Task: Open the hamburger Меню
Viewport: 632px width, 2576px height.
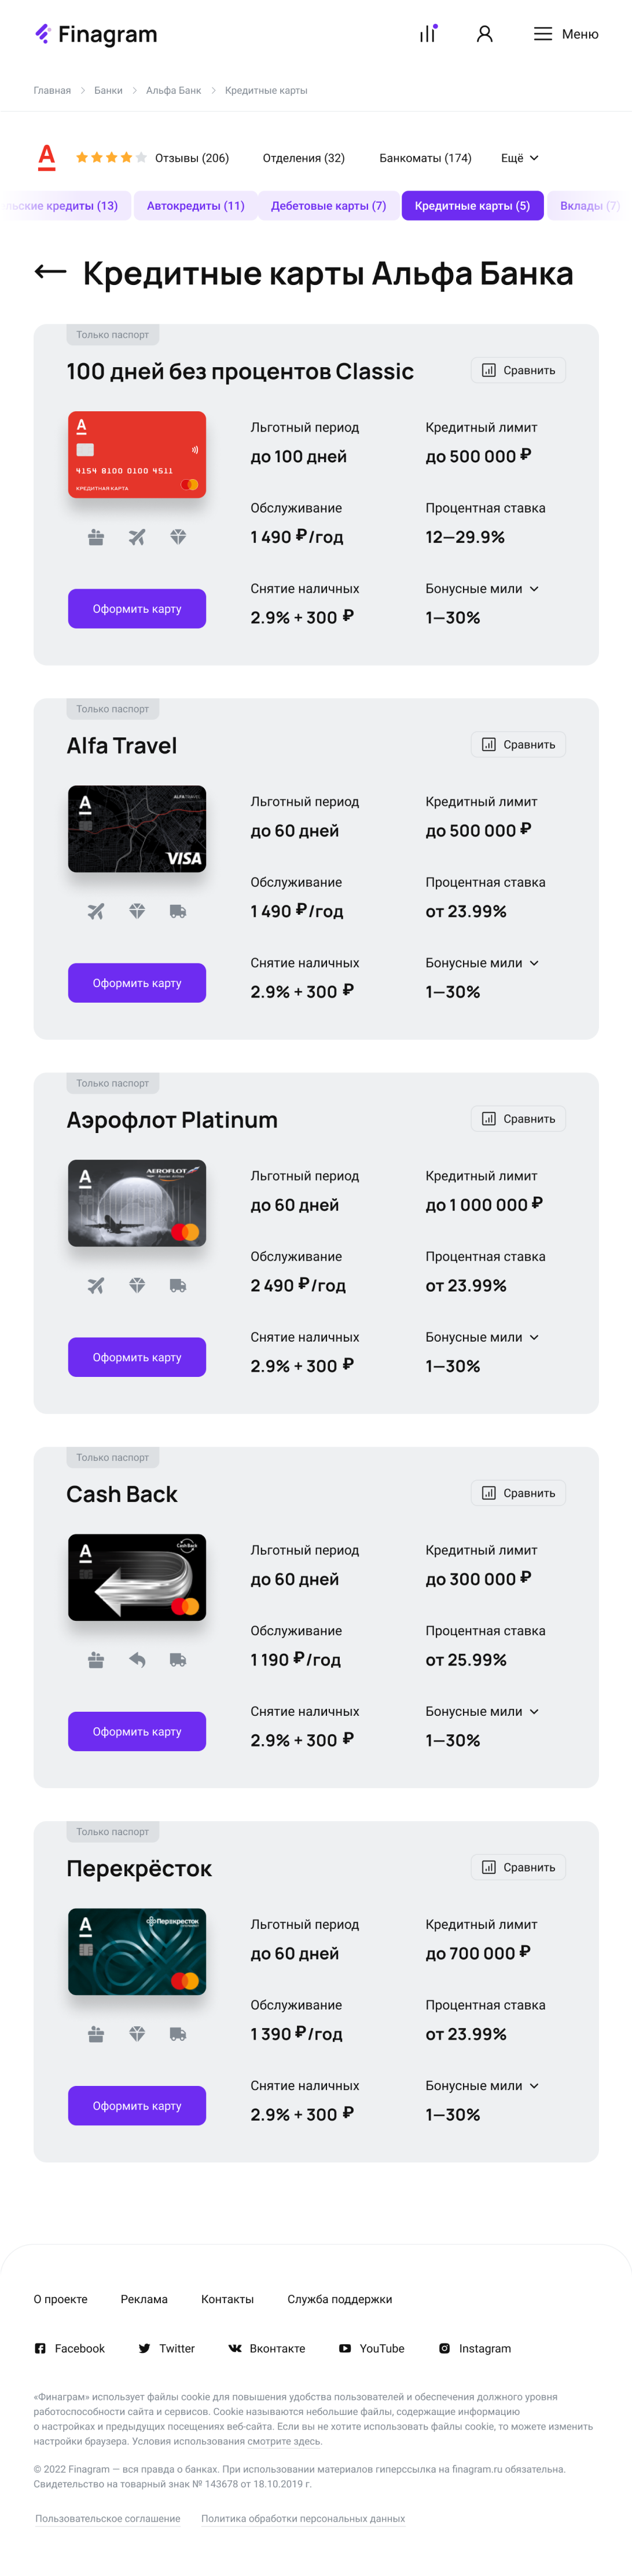Action: 565,34
